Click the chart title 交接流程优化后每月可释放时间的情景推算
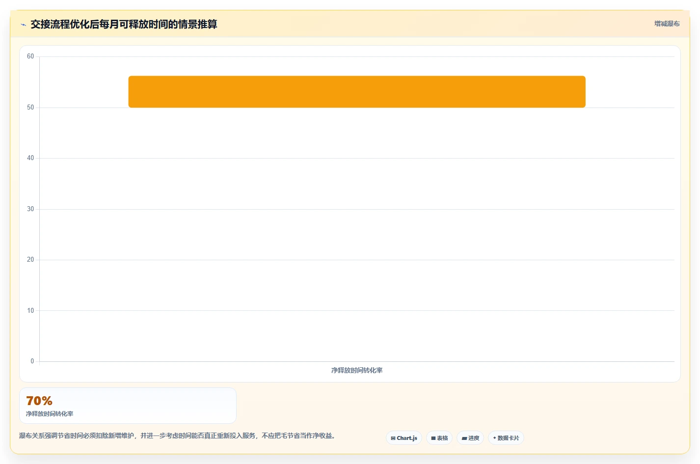 coord(124,24)
